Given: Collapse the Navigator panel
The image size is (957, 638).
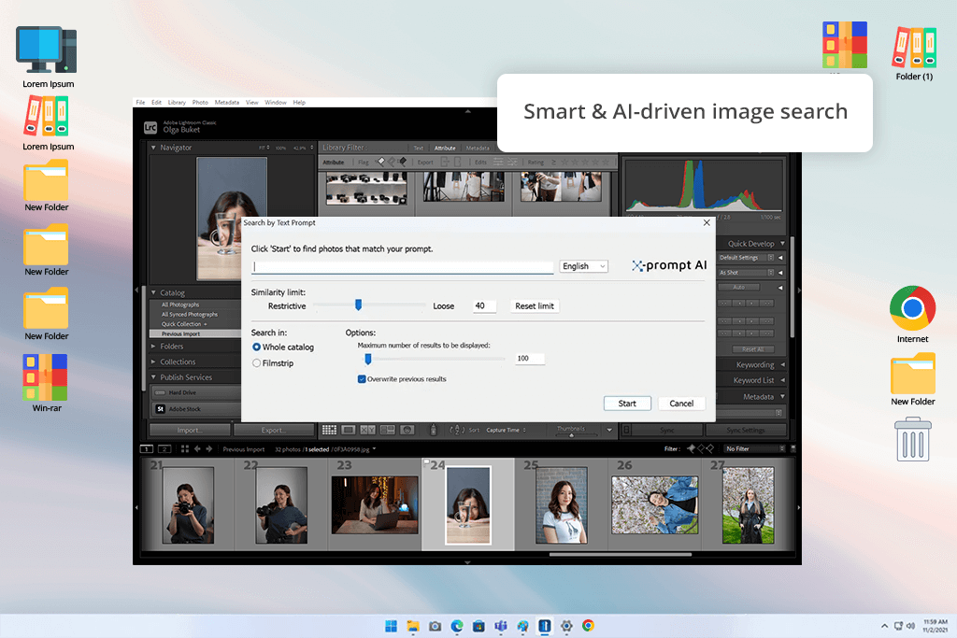Looking at the screenshot, I should (x=153, y=147).
